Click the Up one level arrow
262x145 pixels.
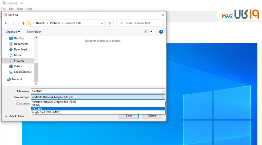[23, 23]
